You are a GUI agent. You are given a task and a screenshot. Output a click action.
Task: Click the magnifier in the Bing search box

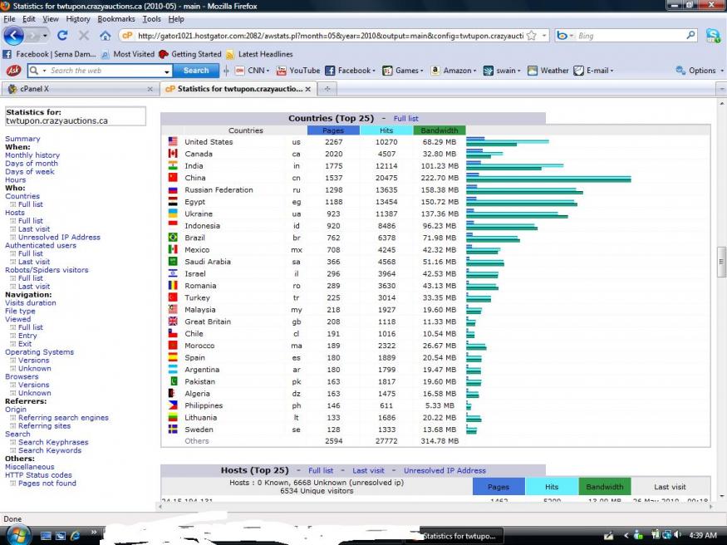click(690, 36)
